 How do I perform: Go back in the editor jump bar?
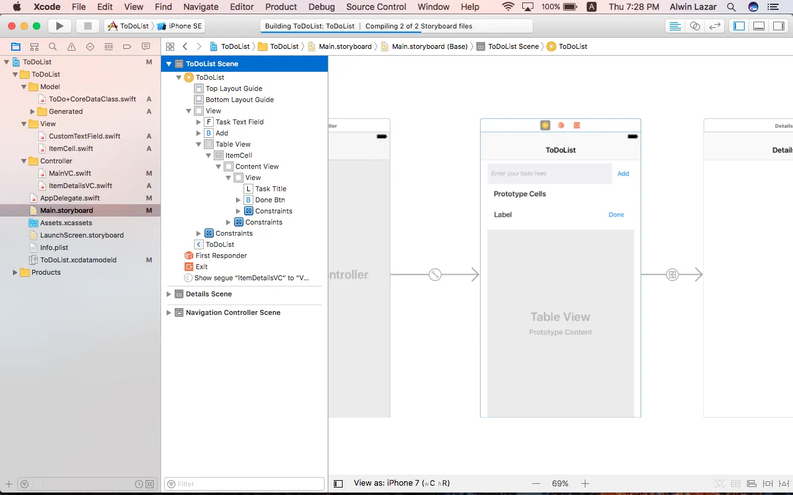(185, 46)
